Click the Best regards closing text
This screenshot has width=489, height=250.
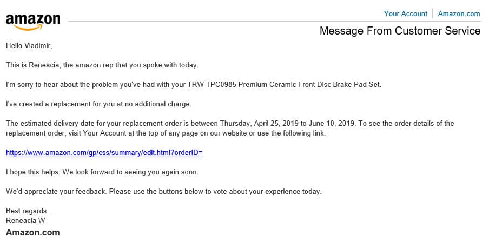(27, 211)
